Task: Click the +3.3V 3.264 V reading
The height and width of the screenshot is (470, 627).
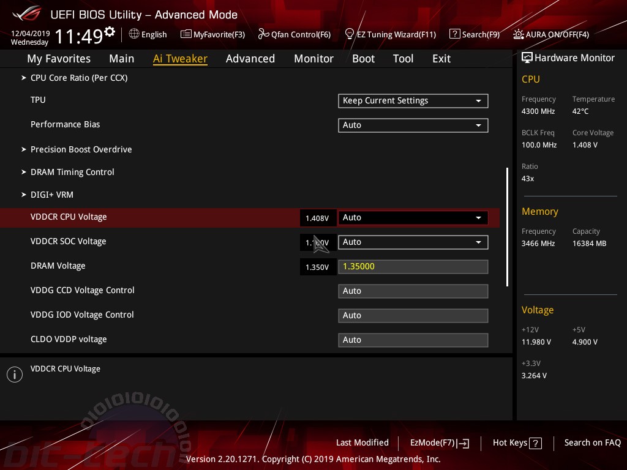Action: (x=534, y=376)
